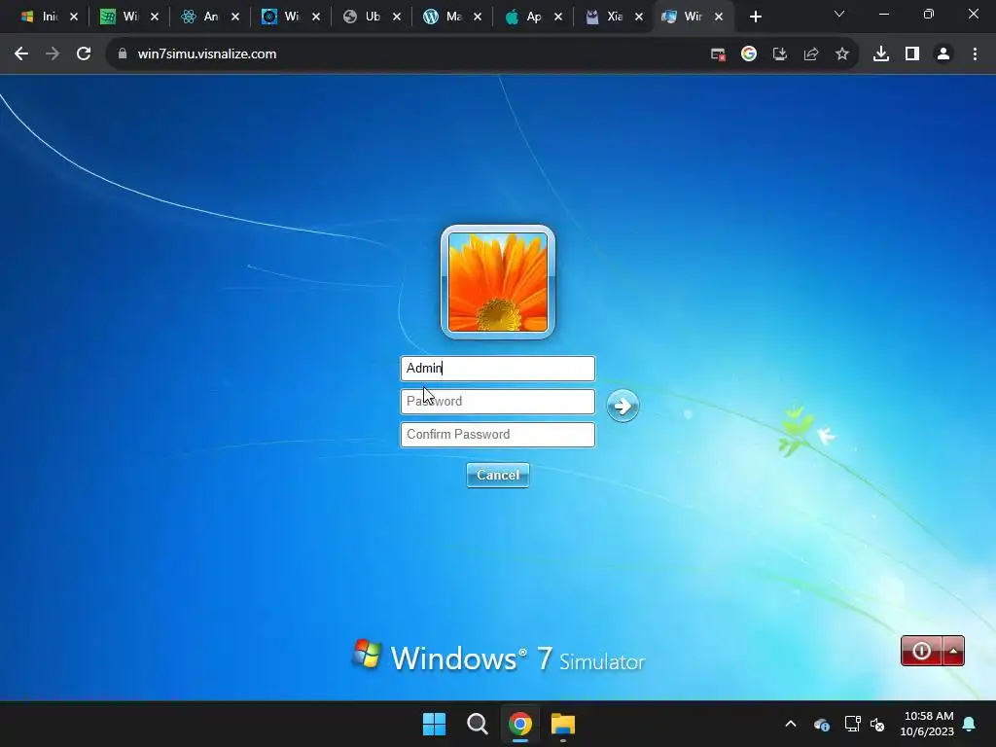The width and height of the screenshot is (996, 747).
Task: Close the Ini tab
Action: pos(74,18)
